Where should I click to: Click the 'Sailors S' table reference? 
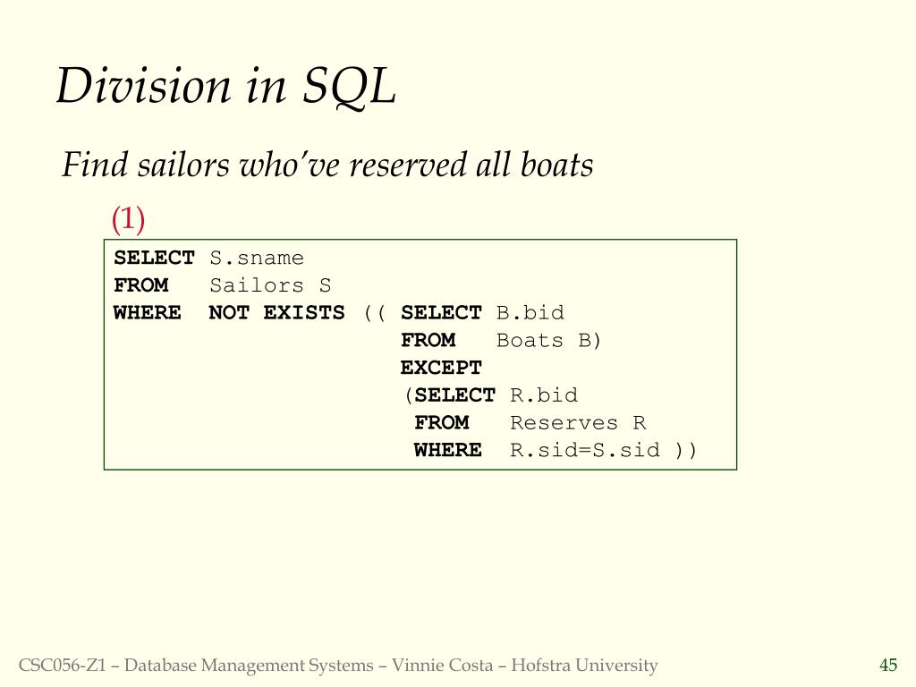(x=270, y=285)
